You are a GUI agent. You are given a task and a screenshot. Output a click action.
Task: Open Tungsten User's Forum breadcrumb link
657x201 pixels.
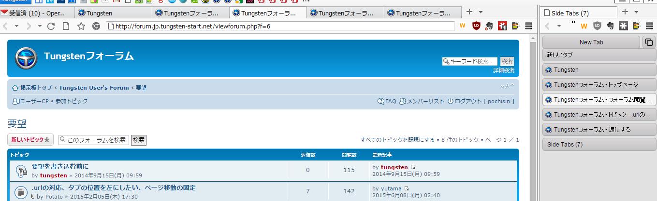[x=94, y=88]
